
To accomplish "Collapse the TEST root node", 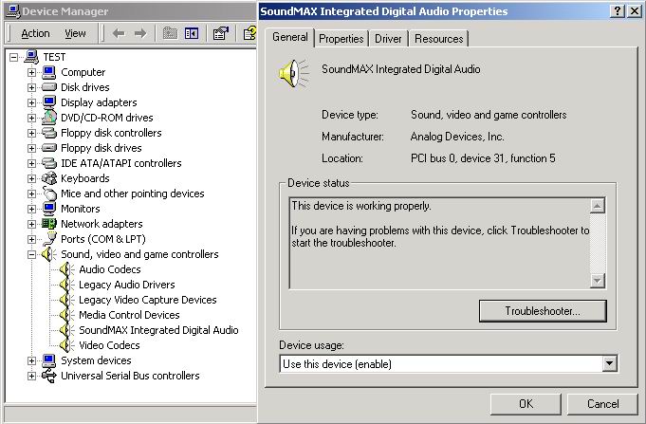I will [13, 57].
